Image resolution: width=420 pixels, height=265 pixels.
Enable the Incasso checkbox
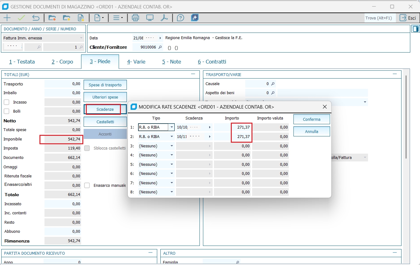[7, 102]
